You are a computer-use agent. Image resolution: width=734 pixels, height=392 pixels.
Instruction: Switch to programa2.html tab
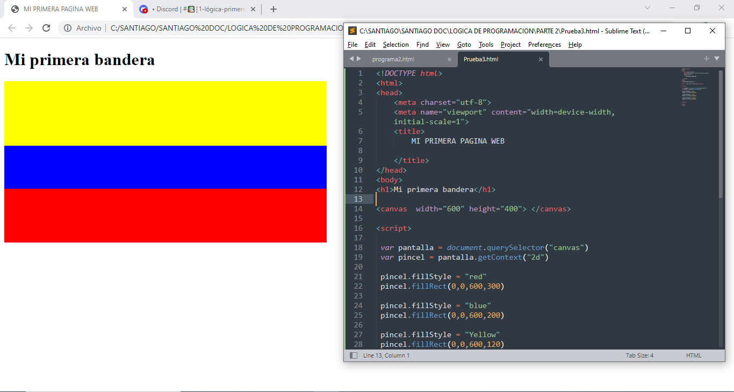[x=393, y=59]
